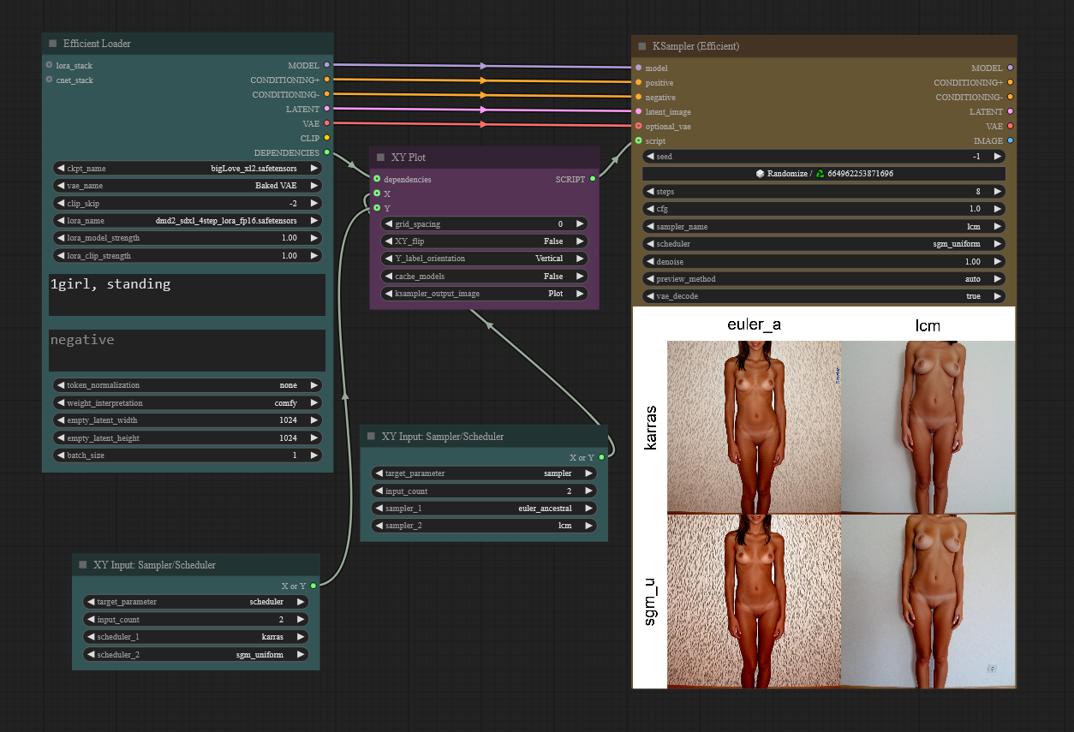Image resolution: width=1074 pixels, height=732 pixels.
Task: Click the IMAGE output port on KSampler
Action: pos(1011,140)
